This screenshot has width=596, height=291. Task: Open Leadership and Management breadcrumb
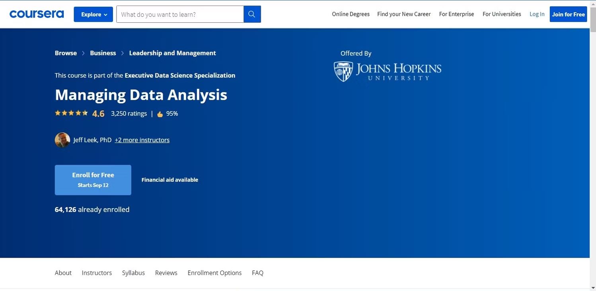point(173,53)
